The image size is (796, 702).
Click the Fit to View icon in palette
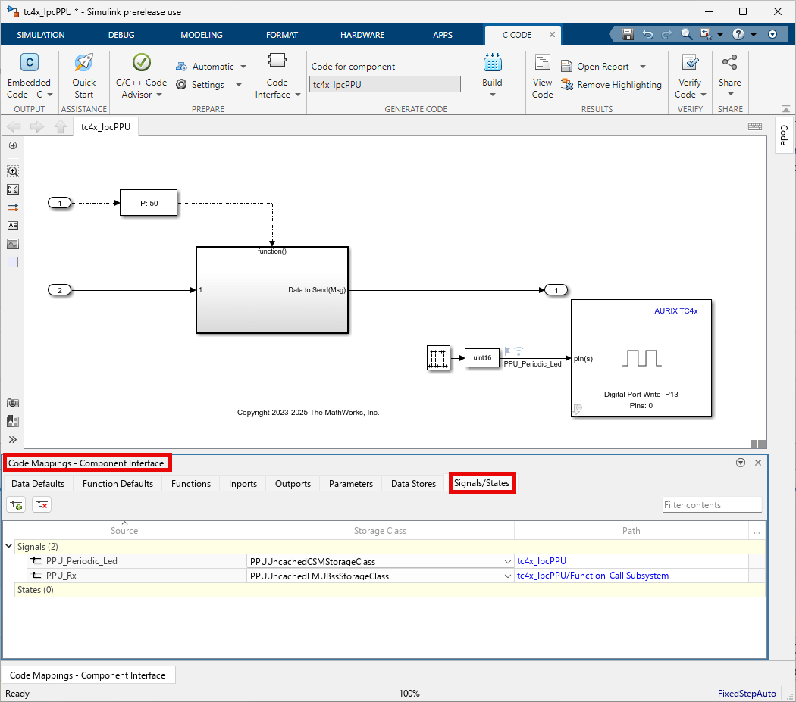pyautogui.click(x=13, y=189)
